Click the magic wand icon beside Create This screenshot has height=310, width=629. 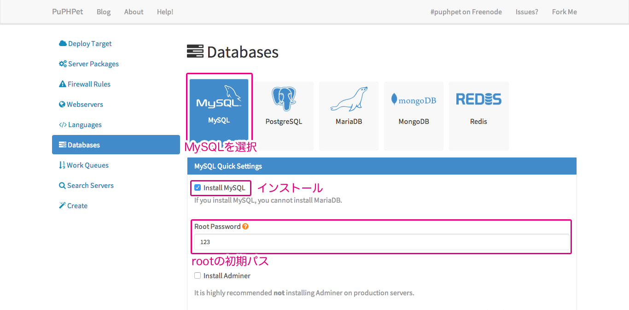tap(63, 205)
